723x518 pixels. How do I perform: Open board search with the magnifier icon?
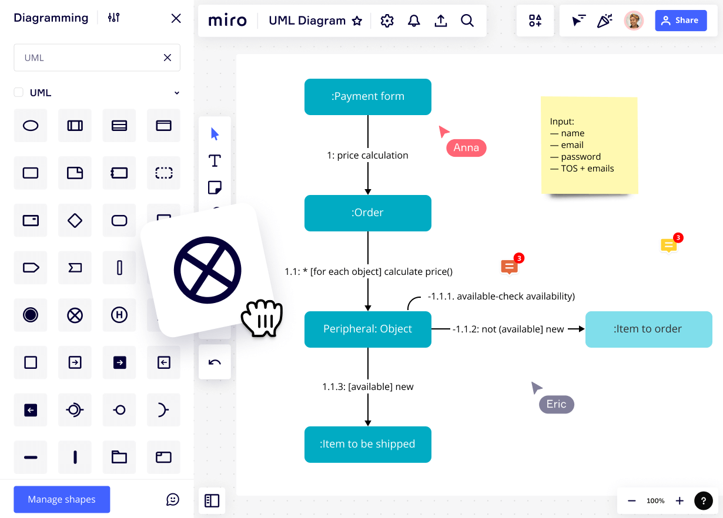467,20
